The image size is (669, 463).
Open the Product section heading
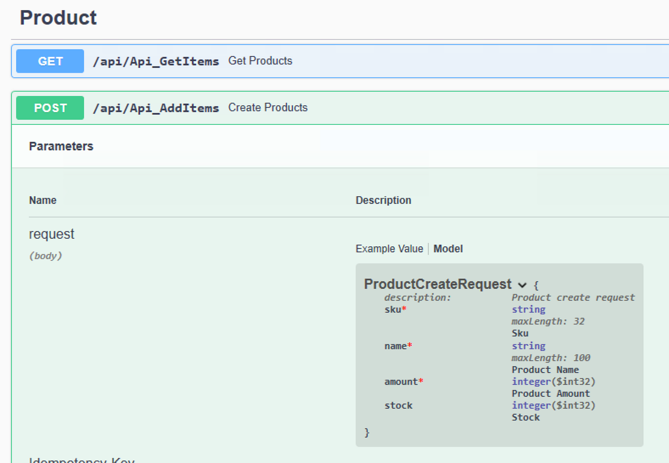click(58, 18)
